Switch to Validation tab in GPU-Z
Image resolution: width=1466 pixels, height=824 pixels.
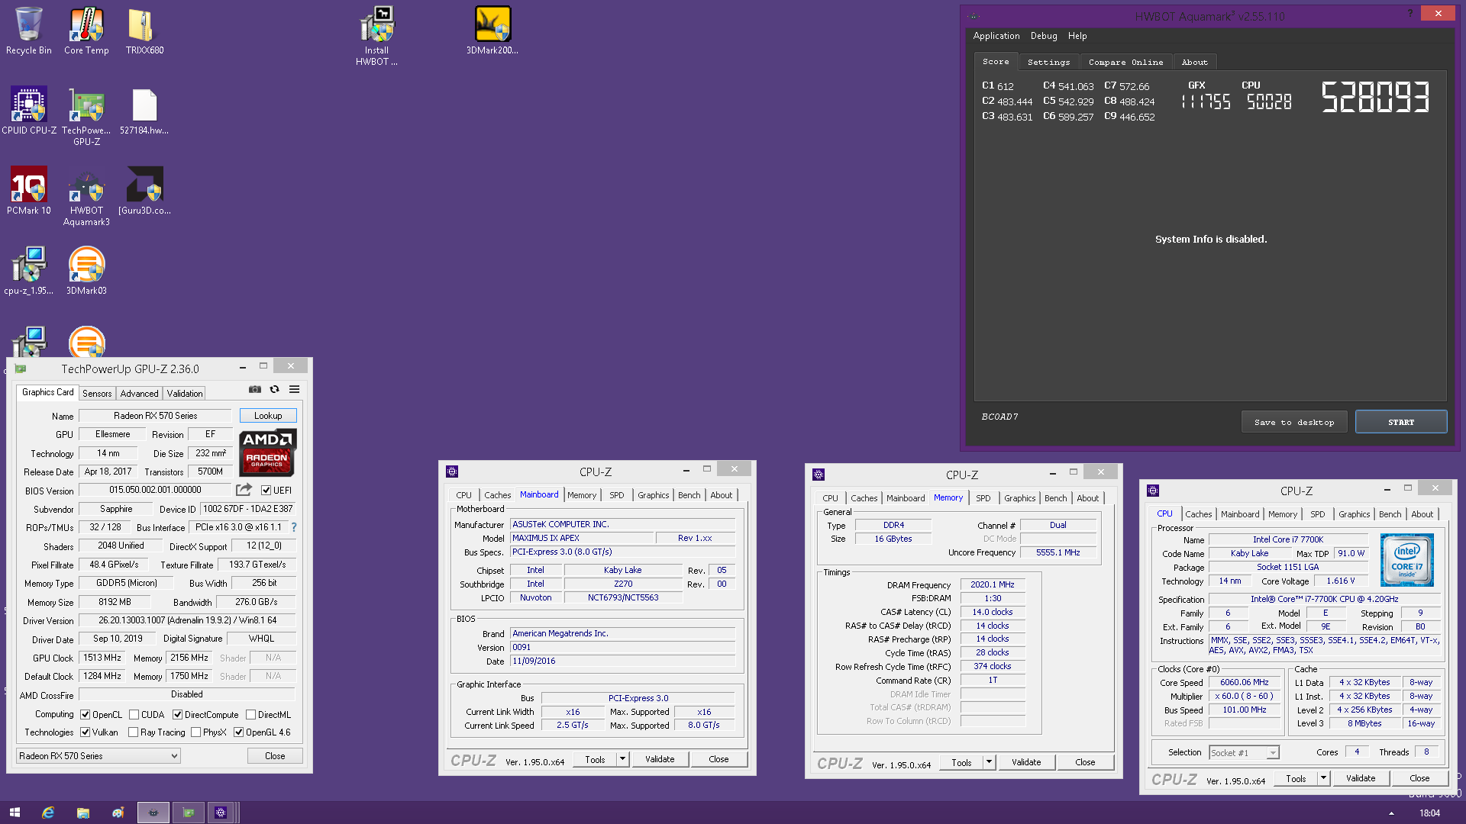185,394
